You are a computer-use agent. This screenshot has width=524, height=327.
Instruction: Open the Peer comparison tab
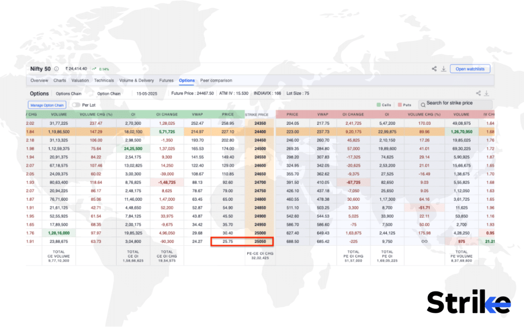(x=216, y=80)
